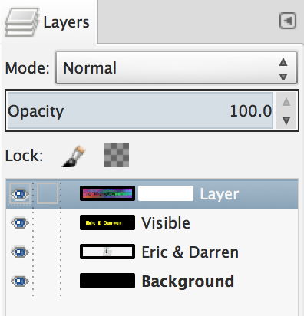Click the Eric & Darren layer thumbnail
Viewport: 304px width, 316px height.
click(x=107, y=252)
